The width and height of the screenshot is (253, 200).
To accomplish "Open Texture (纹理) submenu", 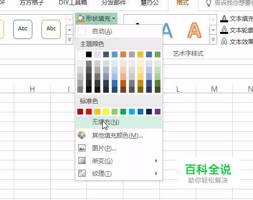I will pos(119,174).
